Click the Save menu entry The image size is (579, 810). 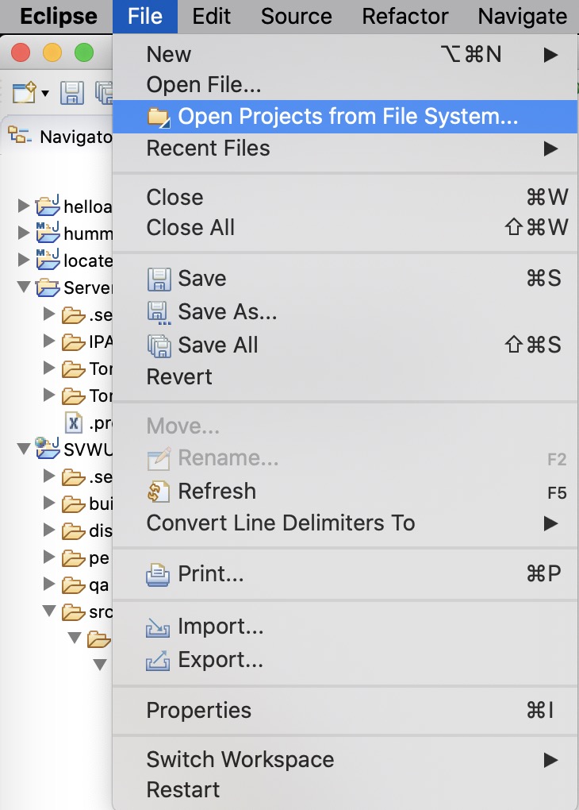pyautogui.click(x=345, y=279)
